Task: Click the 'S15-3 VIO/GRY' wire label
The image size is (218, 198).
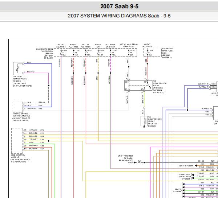Action: (x=207, y=186)
